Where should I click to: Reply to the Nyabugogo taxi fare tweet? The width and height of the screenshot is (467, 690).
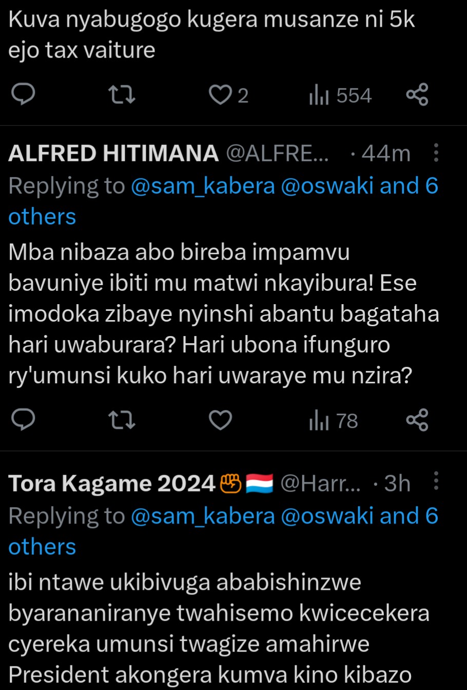tap(23, 95)
